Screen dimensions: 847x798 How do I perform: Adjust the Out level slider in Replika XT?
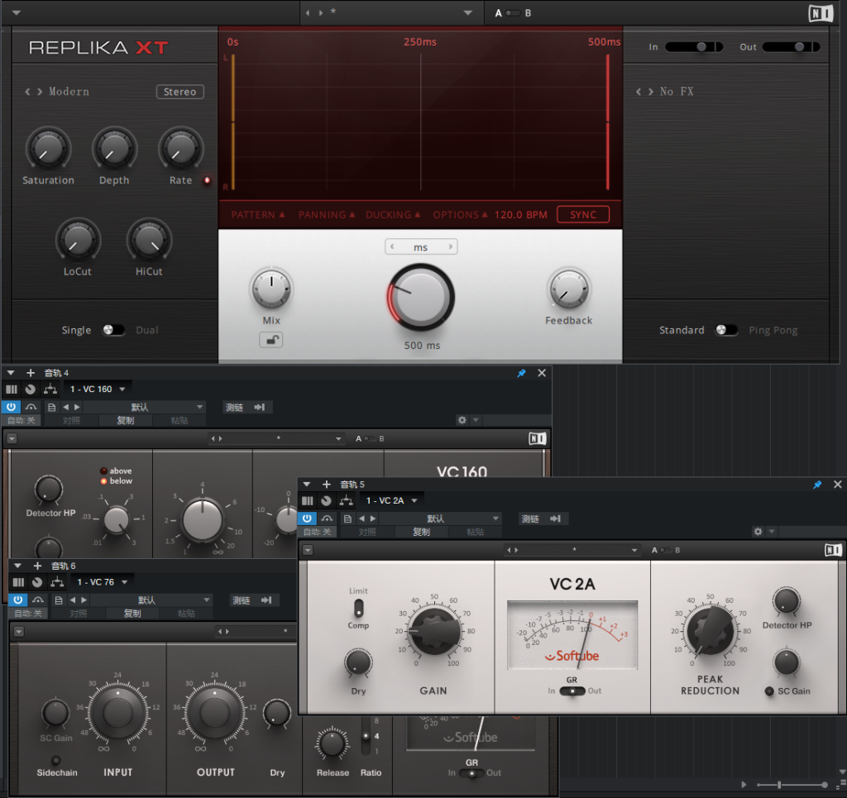[791, 47]
